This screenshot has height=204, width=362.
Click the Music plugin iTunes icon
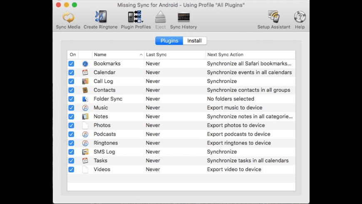pyautogui.click(x=85, y=108)
